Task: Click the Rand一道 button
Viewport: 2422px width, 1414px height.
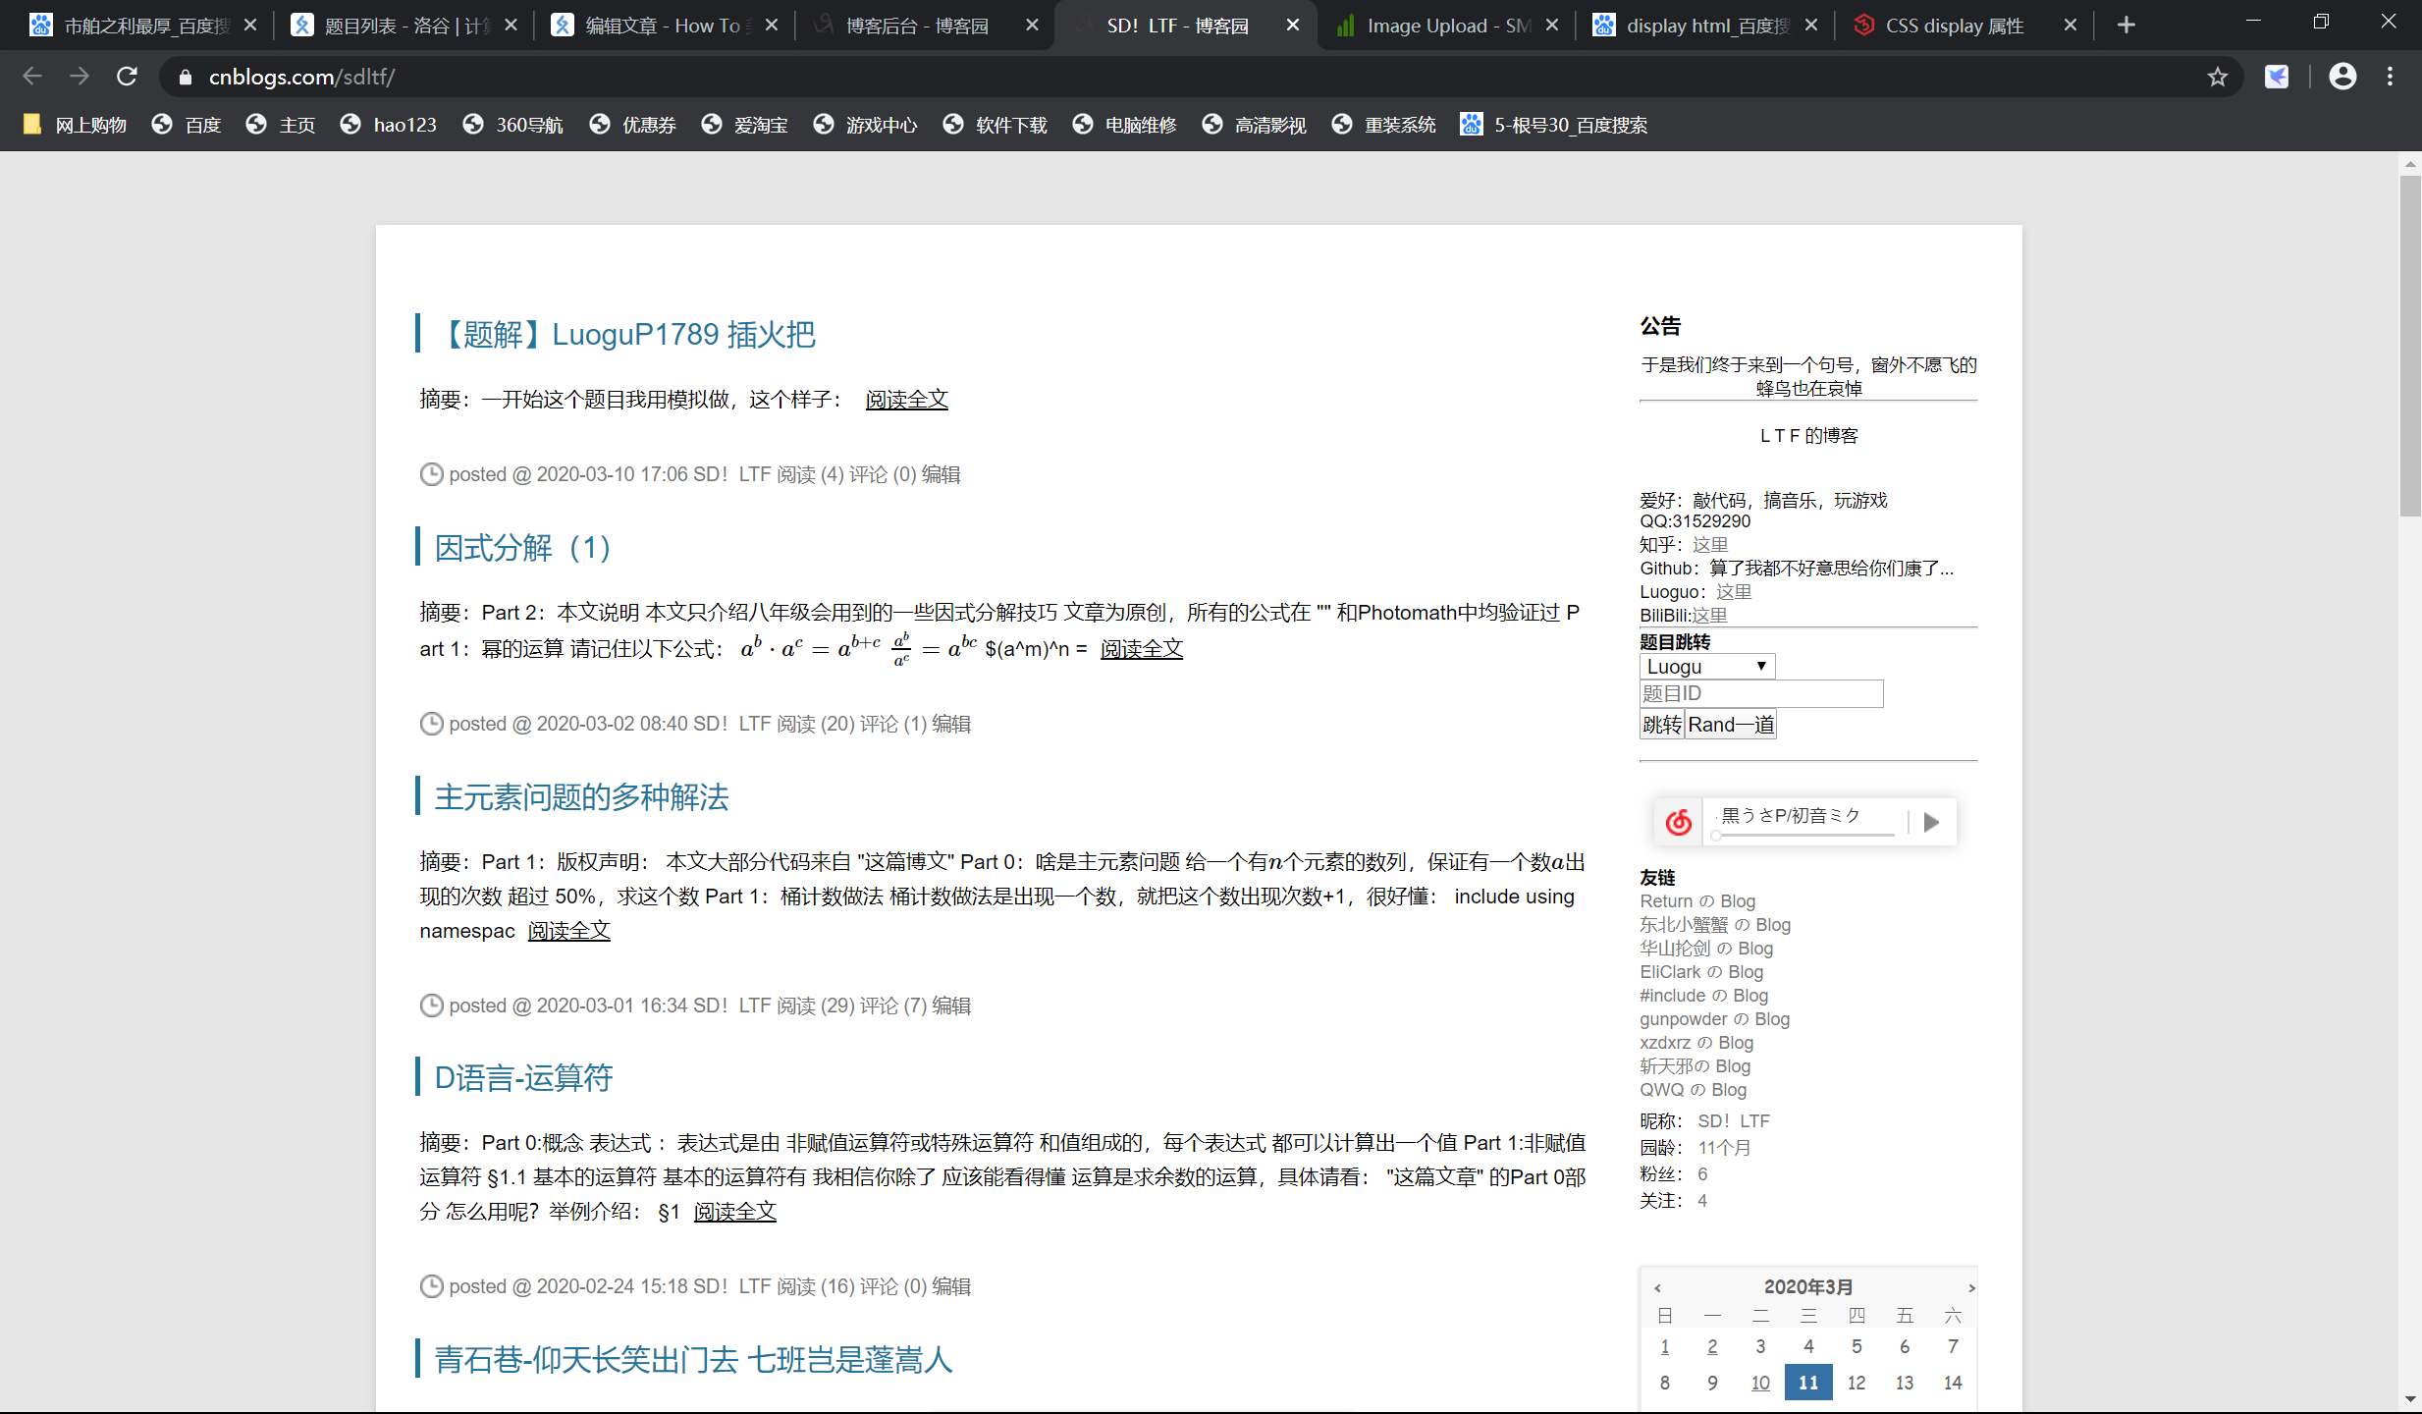Action: coord(1731,725)
